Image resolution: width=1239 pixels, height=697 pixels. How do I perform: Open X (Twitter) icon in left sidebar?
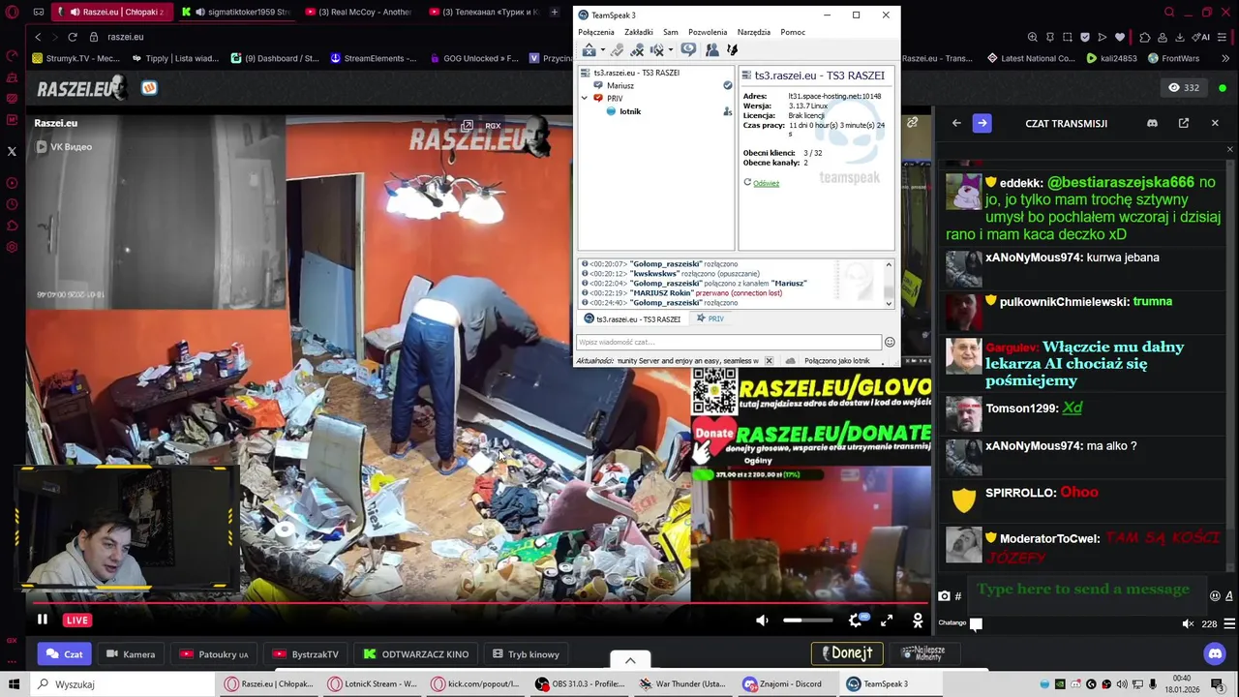coord(12,151)
